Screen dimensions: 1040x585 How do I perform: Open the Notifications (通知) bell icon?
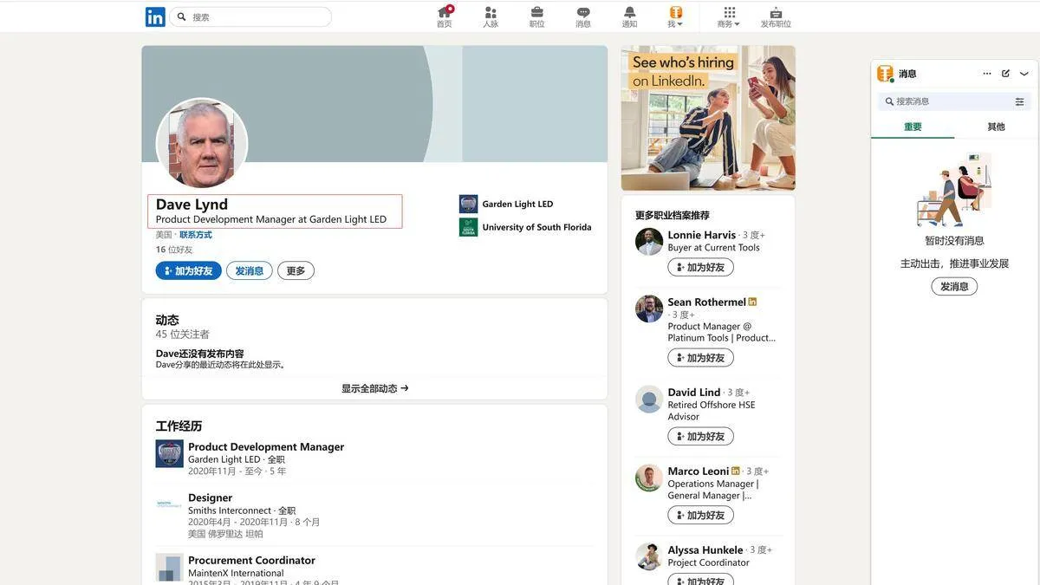point(629,16)
